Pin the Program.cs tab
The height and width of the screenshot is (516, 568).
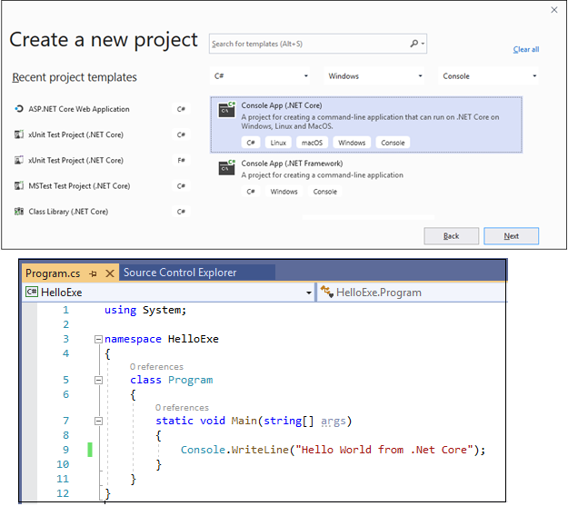point(93,273)
